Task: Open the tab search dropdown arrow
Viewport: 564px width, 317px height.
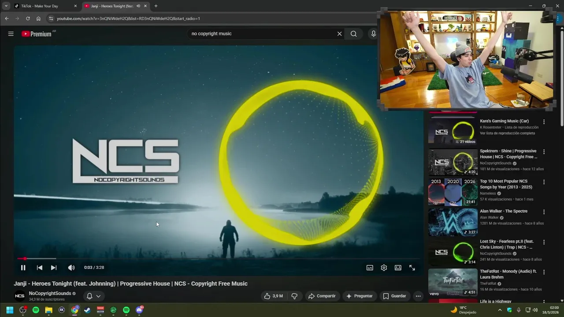Action: click(x=6, y=6)
